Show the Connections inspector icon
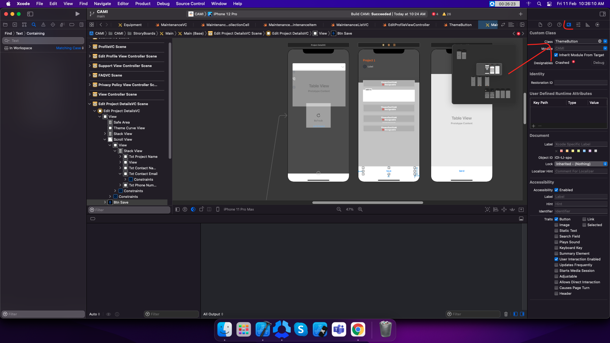The height and width of the screenshot is (343, 610). (x=597, y=25)
